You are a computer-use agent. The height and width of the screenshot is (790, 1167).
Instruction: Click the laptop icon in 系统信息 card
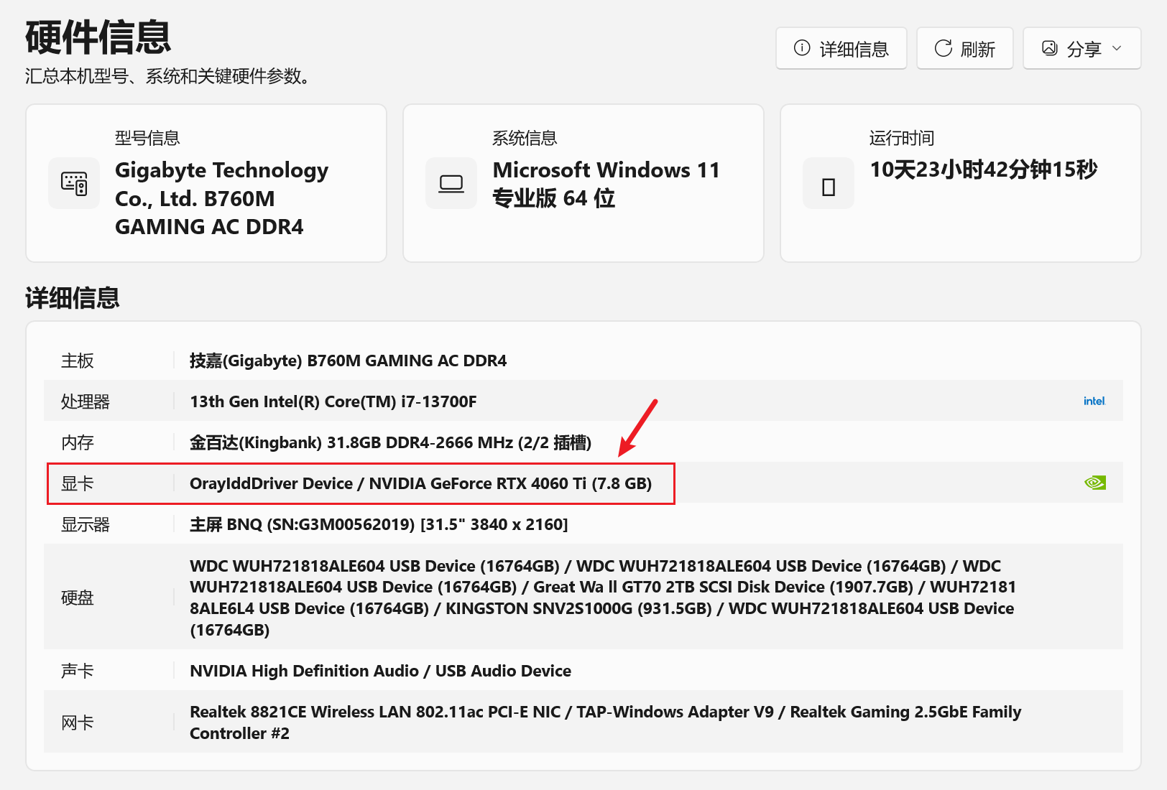coord(451,183)
